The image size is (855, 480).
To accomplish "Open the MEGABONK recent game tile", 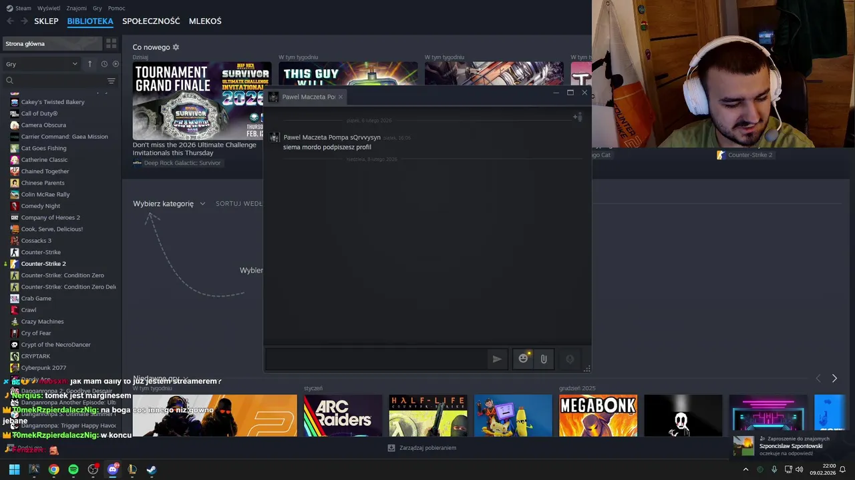I will click(598, 415).
